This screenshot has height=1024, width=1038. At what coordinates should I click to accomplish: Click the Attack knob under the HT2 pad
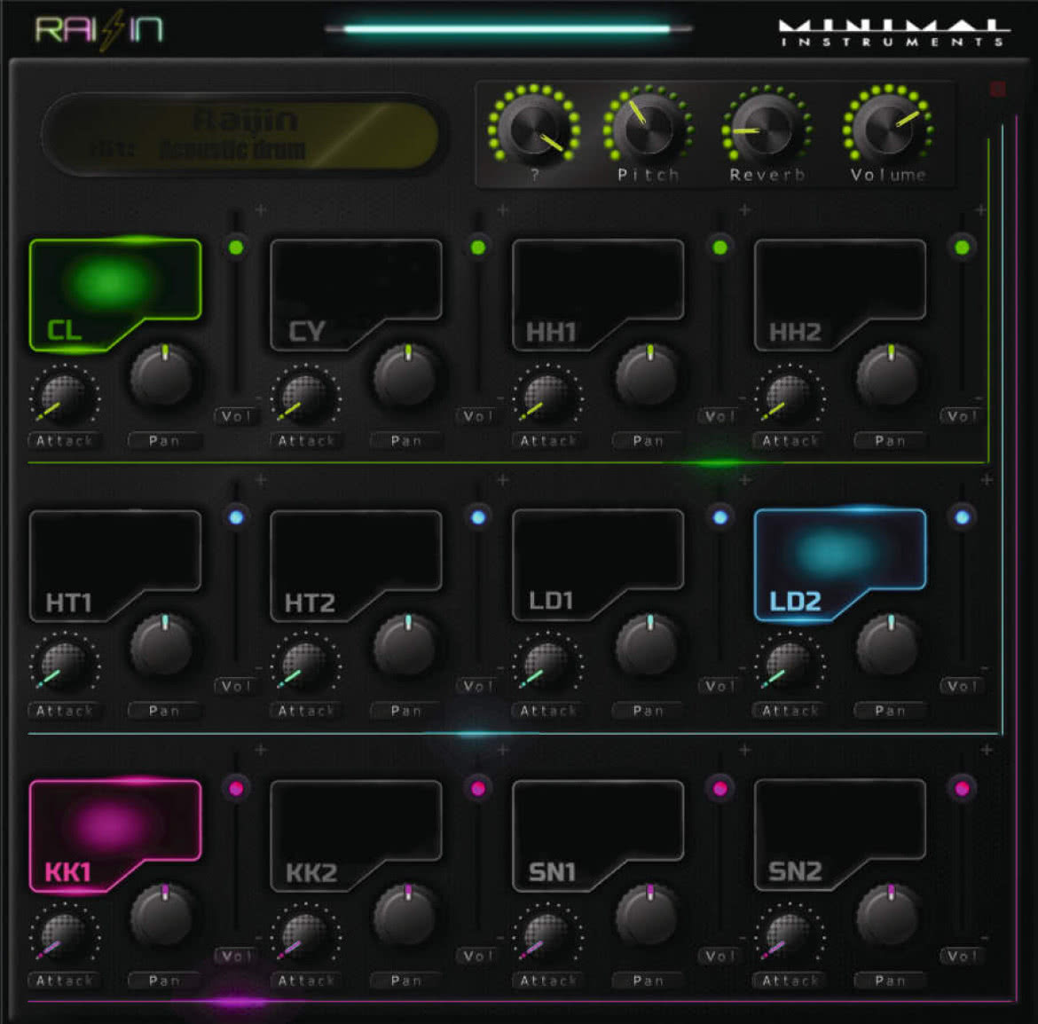[x=305, y=664]
